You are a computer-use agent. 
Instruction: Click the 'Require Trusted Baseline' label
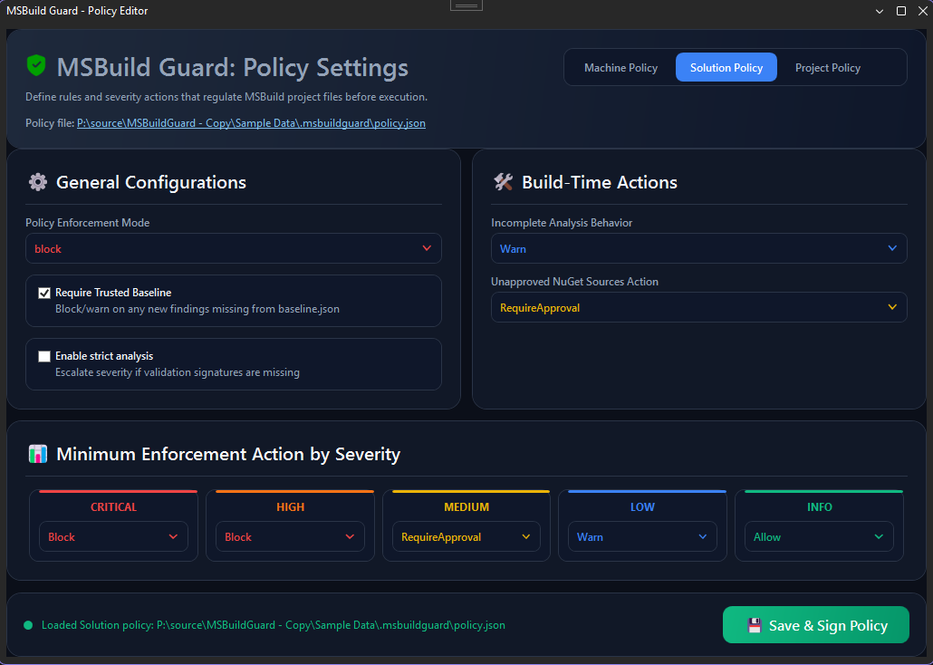113,293
